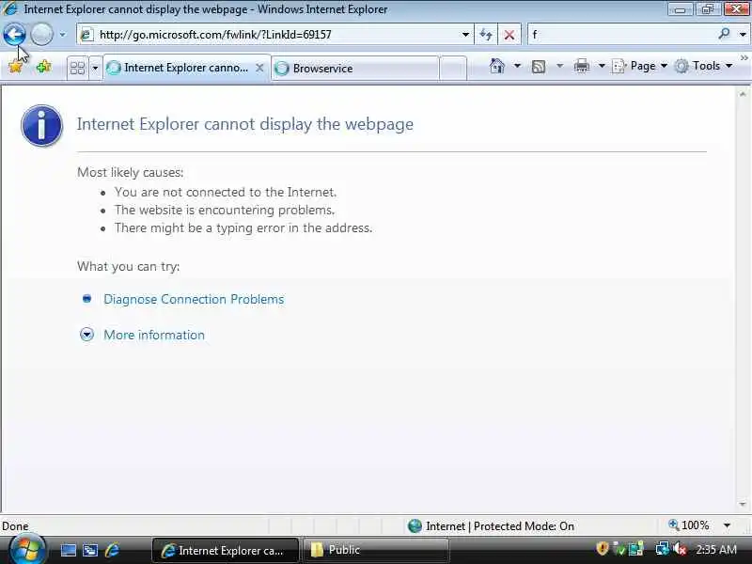Expand the zoom level dropdown arrow
This screenshot has height=564, width=752.
click(x=727, y=525)
